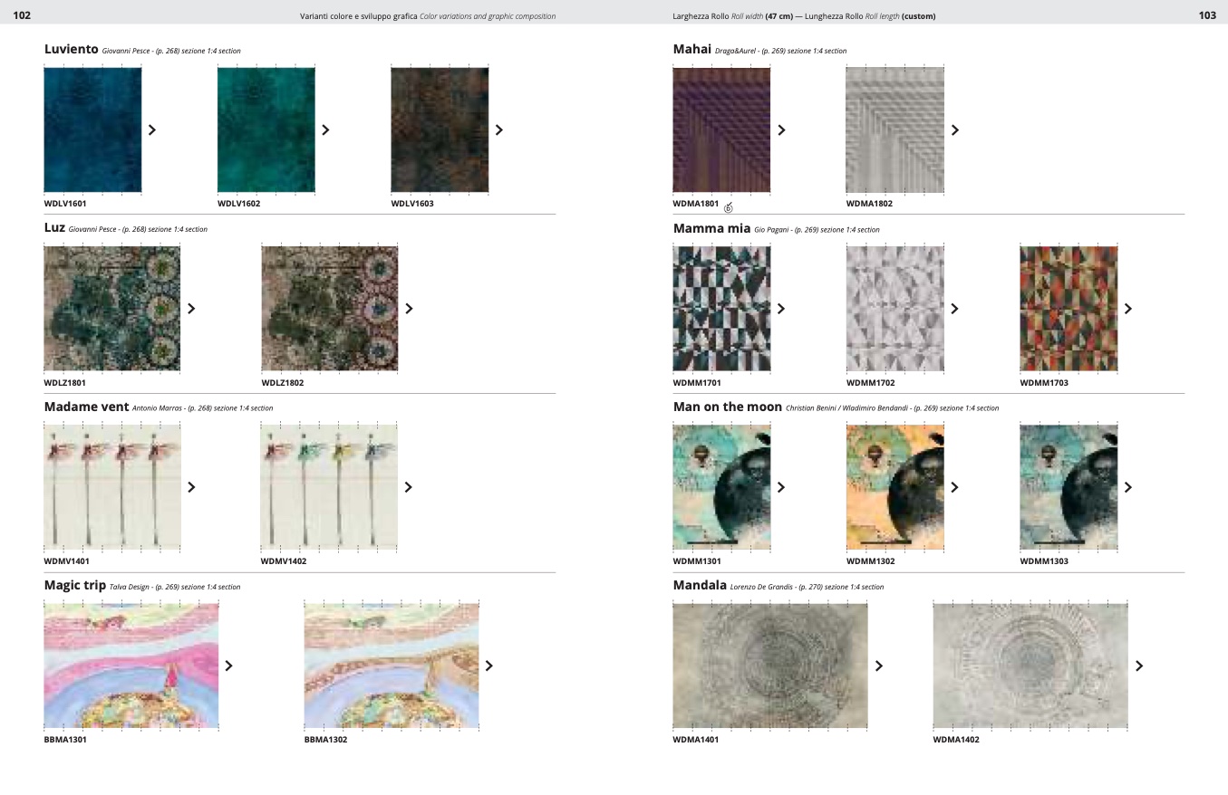Click the arrow beside WDLV1603 swatch
The height and width of the screenshot is (795, 1228).
(x=498, y=129)
